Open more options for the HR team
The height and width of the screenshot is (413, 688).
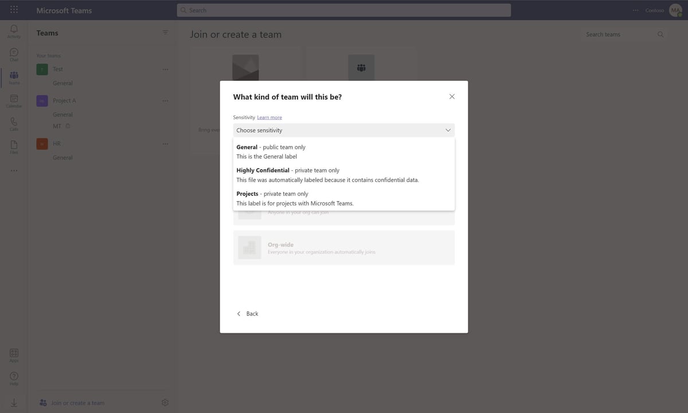pyautogui.click(x=165, y=143)
